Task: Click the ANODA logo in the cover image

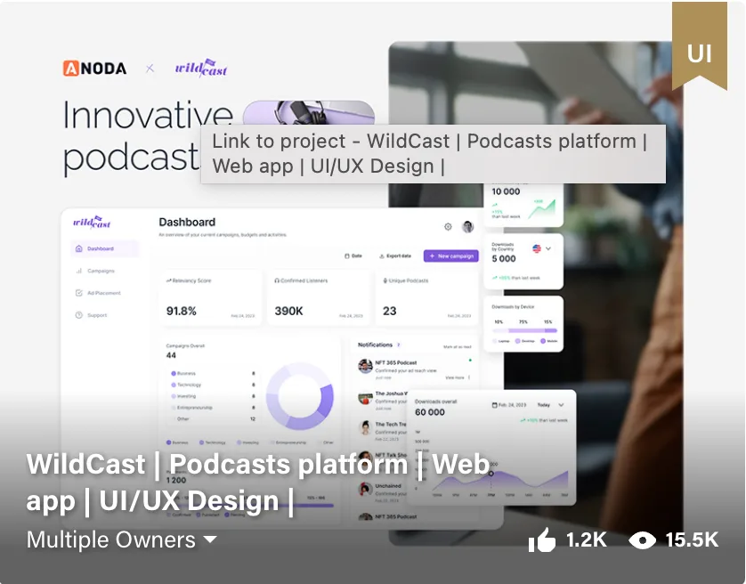Action: click(94, 69)
